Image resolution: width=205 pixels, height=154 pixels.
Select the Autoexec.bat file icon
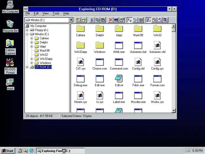click(x=138, y=47)
